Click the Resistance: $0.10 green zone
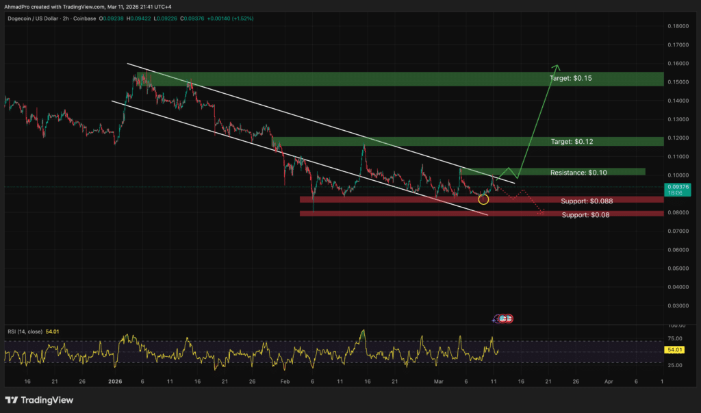Image resolution: width=701 pixels, height=413 pixels. tap(577, 172)
